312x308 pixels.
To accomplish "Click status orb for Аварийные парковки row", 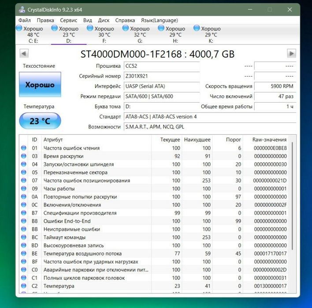I will 24,270.
